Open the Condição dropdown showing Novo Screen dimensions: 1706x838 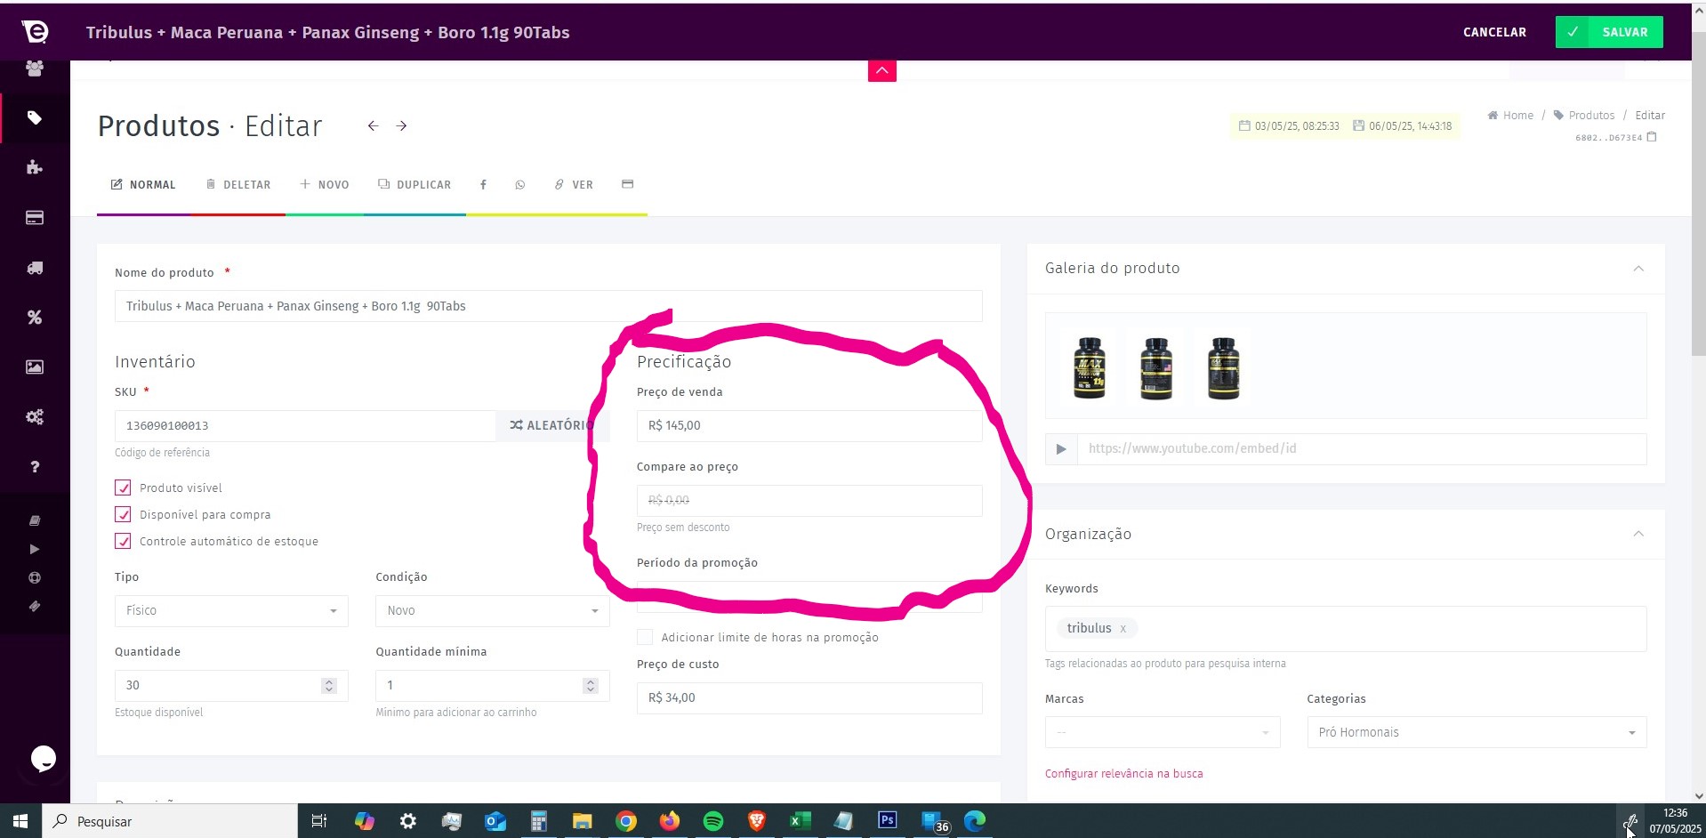[x=493, y=611]
